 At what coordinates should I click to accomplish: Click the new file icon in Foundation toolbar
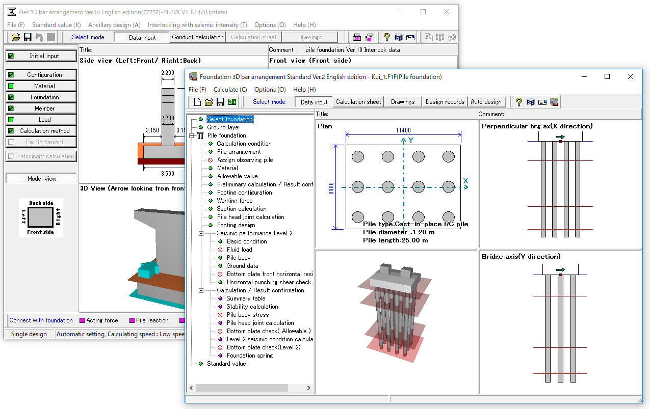pyautogui.click(x=197, y=102)
